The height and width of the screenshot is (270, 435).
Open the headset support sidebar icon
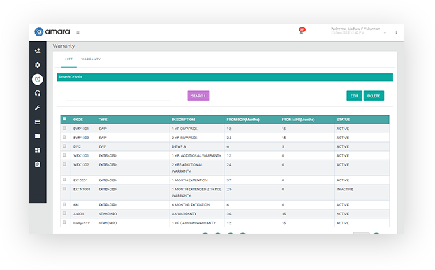pos(38,94)
